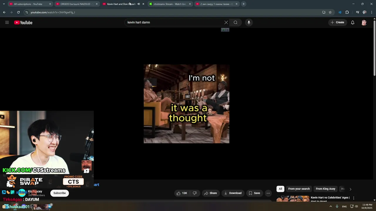Run search with magnifier button
This screenshot has width=376, height=211.
(x=236, y=23)
